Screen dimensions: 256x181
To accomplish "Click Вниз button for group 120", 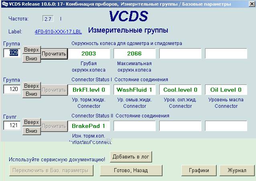I will (x=32, y=94).
